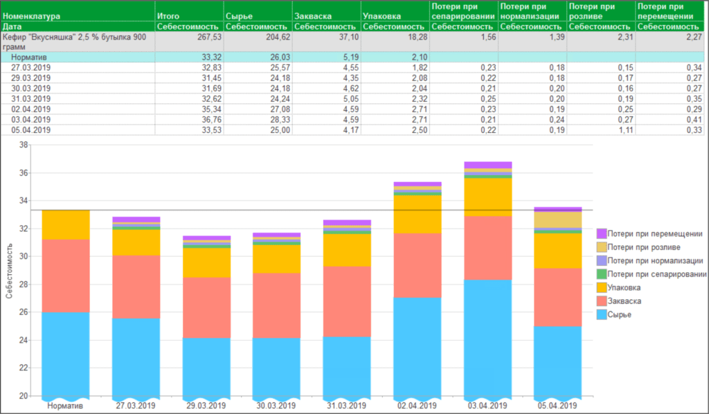709x414 pixels.
Task: Click the blue Сырье legend swatch
Action: point(602,314)
